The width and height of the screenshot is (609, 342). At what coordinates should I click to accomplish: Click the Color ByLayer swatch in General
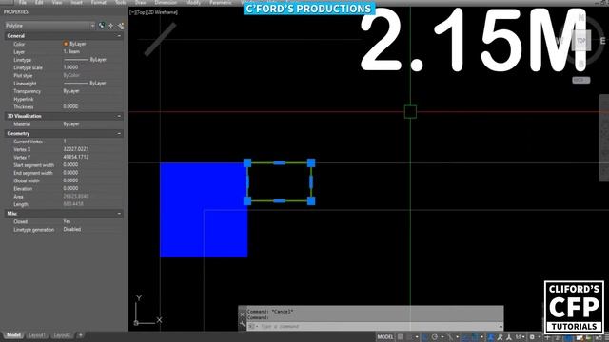click(66, 44)
